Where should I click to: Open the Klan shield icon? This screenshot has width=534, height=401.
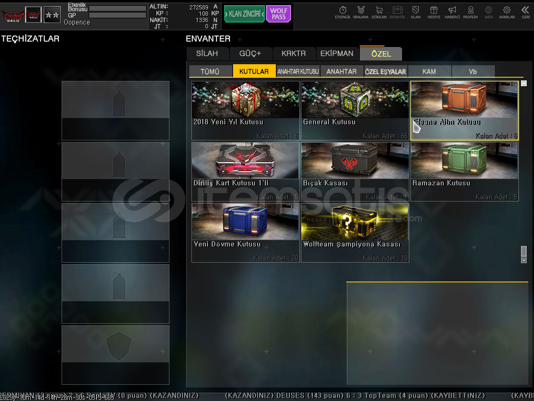(x=416, y=13)
